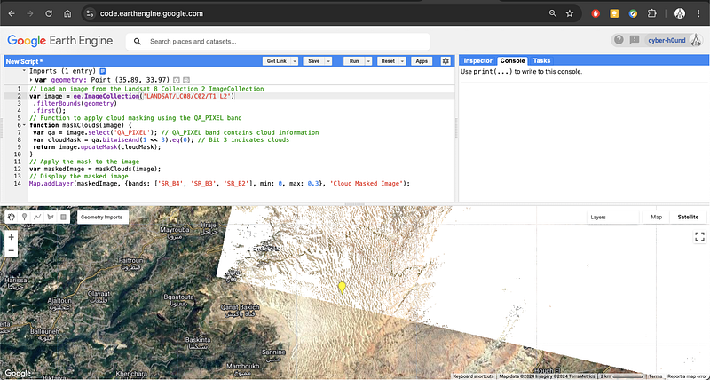
Task: Focus the Search places and datasets field
Action: [x=278, y=42]
